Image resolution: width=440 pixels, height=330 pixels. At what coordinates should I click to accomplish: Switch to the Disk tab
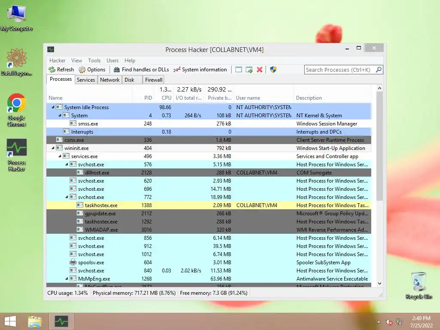coord(132,80)
